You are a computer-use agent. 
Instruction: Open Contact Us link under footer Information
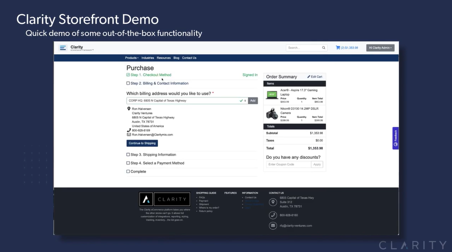point(250,198)
